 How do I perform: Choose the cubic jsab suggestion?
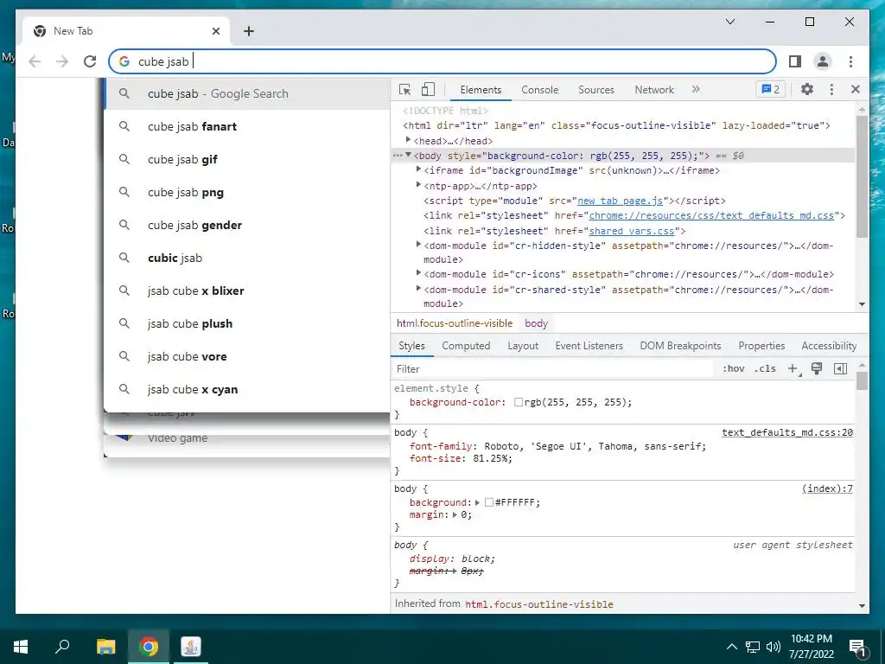pyautogui.click(x=247, y=258)
